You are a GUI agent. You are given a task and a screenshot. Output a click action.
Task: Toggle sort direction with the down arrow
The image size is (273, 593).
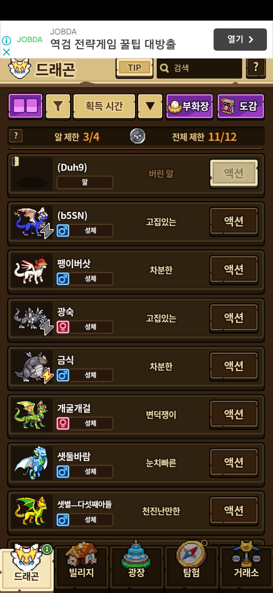click(150, 106)
